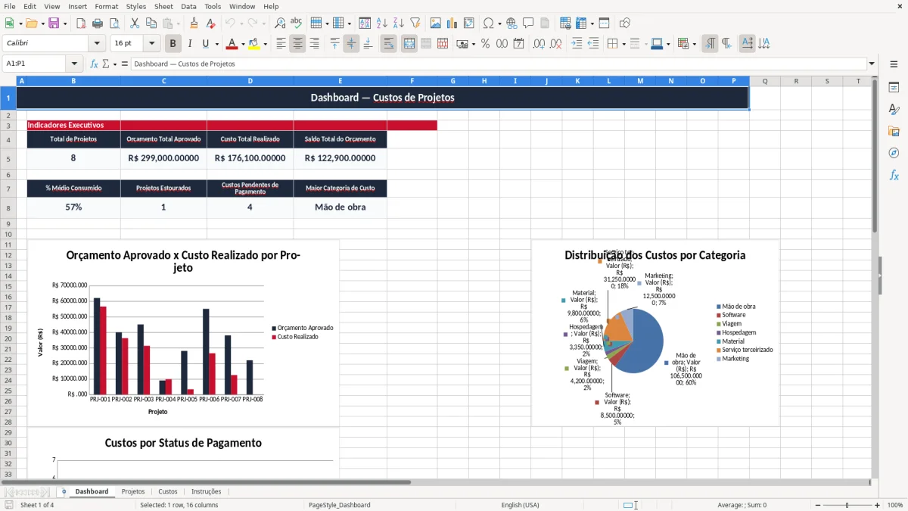Toggle Wrap Text
Image resolution: width=908 pixels, height=511 pixels.
[x=388, y=44]
